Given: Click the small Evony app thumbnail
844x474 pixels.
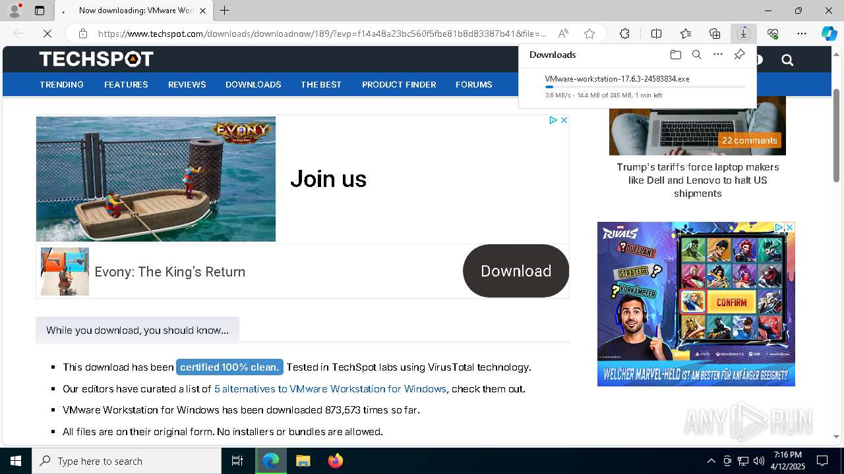Looking at the screenshot, I should (x=65, y=271).
